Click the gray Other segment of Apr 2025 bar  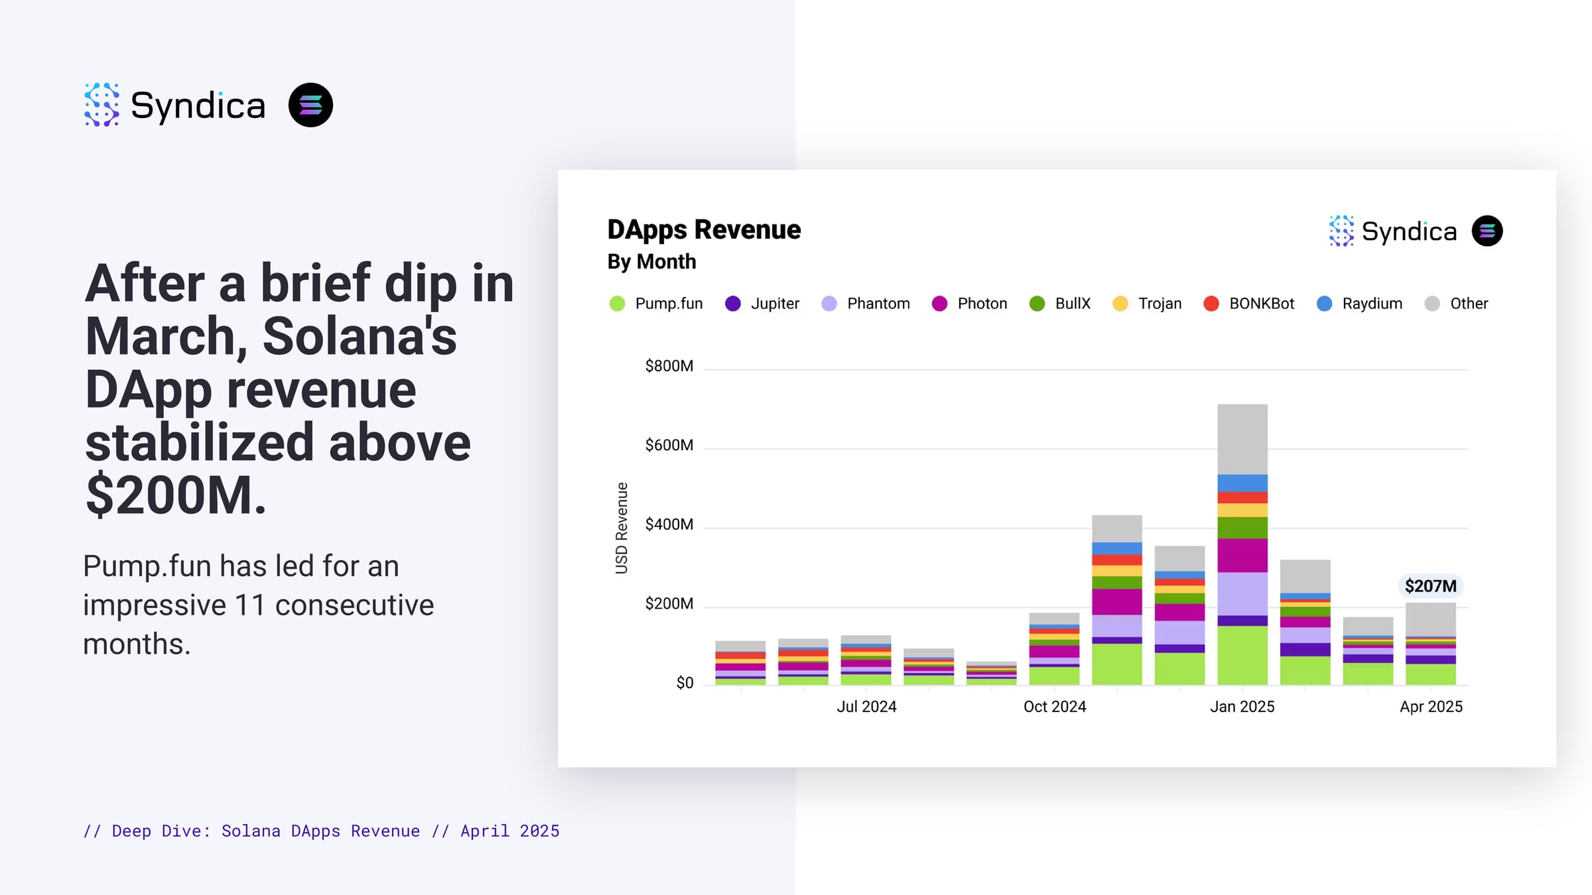pos(1431,619)
